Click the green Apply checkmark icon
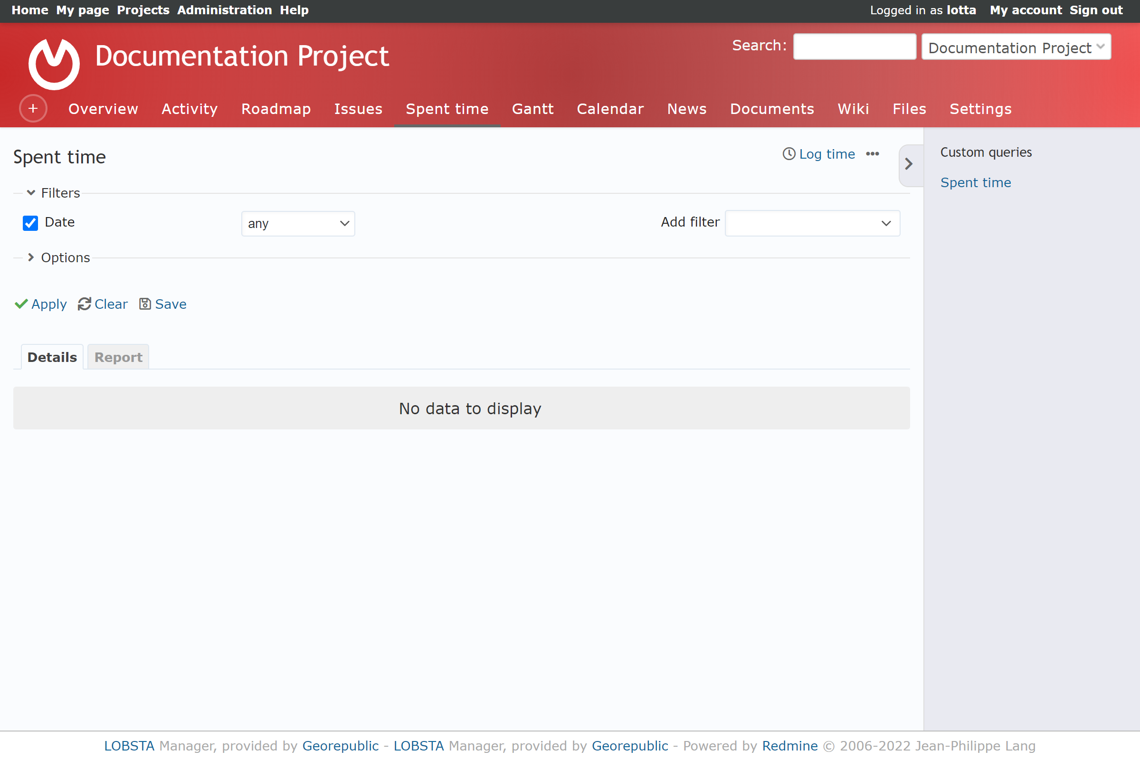Image resolution: width=1140 pixels, height=760 pixels. [x=21, y=304]
